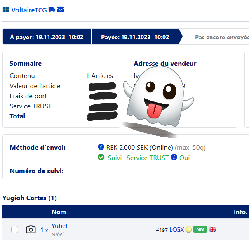
Task: Click the 'Sommaire' heading
Action: pos(26,64)
